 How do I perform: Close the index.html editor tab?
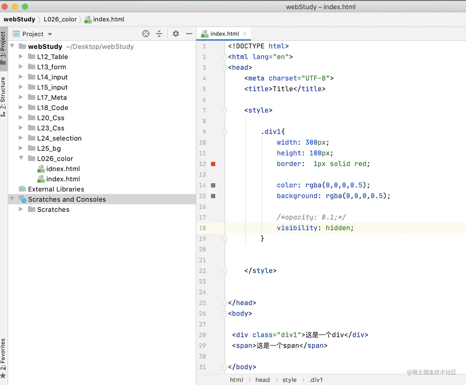(x=245, y=34)
